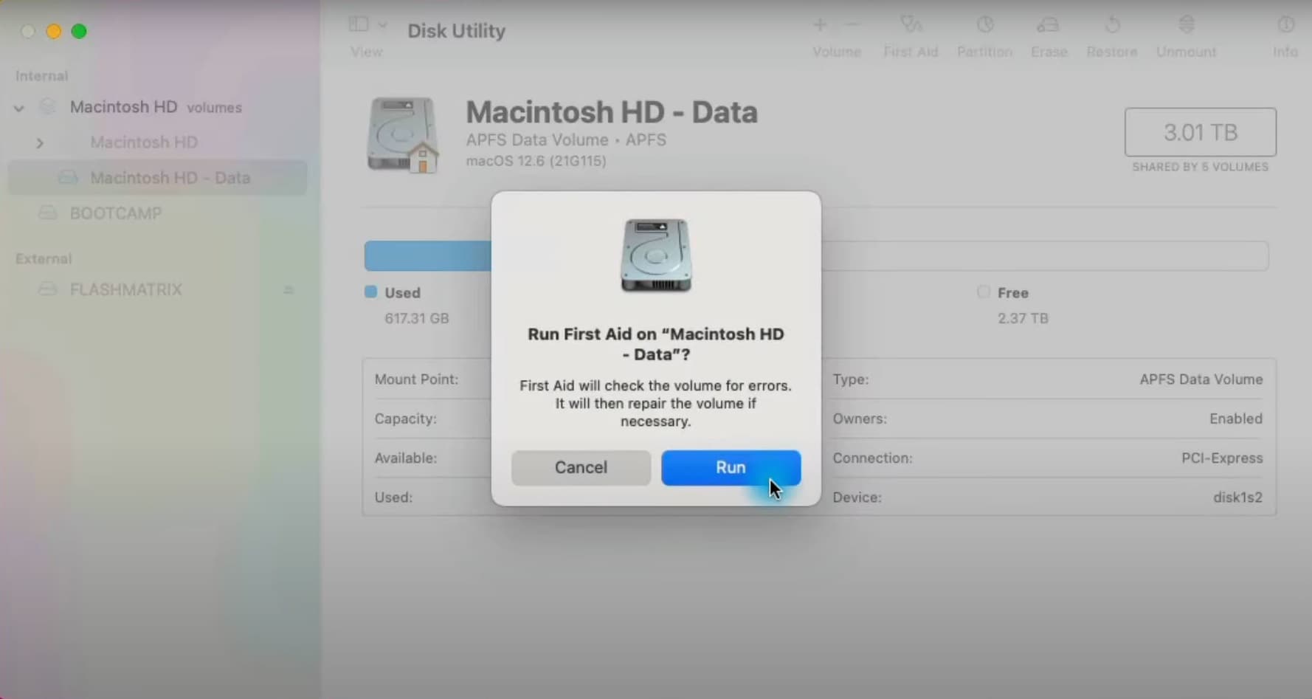Screen dimensions: 1312x699
Task: Click the Unmount toolbar icon
Action: (1187, 25)
